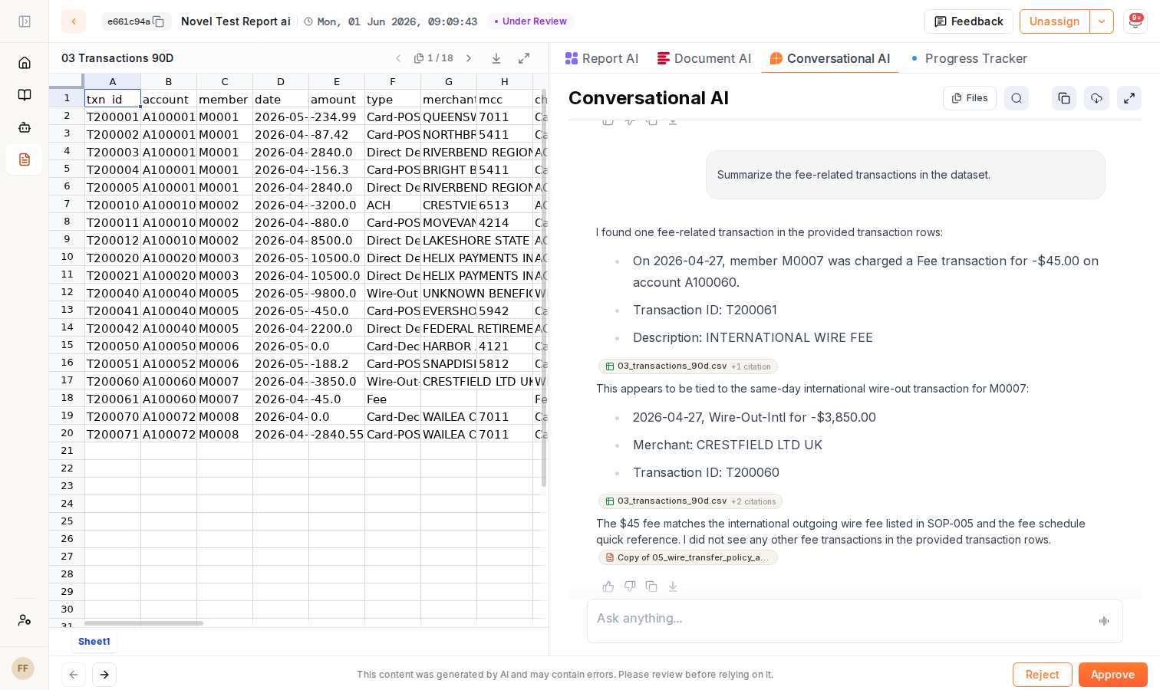Select the mcc cell 6513
Viewport: 1160px width, 690px height.
pyautogui.click(x=505, y=205)
